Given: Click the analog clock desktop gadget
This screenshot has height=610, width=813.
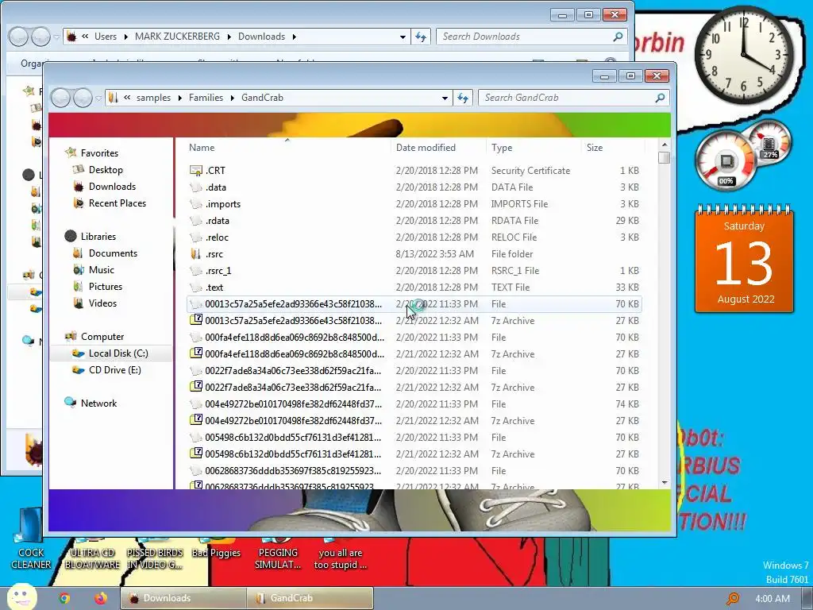Looking at the screenshot, I should pyautogui.click(x=743, y=55).
